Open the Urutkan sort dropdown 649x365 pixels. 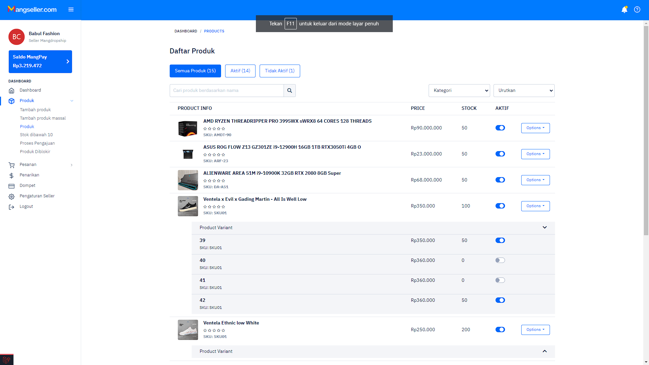(x=524, y=91)
